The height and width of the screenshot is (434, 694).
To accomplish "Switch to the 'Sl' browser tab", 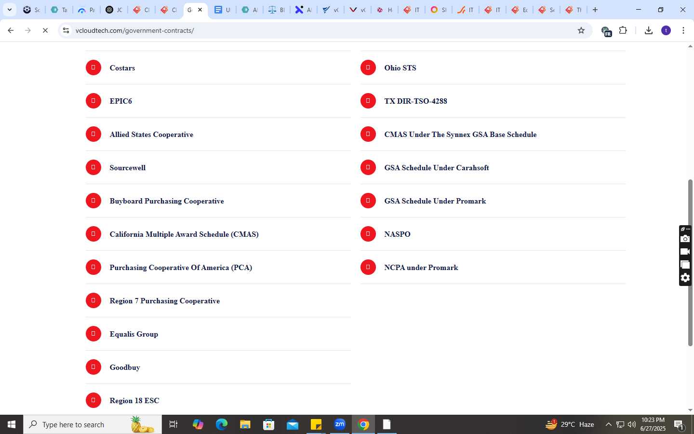I will pyautogui.click(x=439, y=10).
